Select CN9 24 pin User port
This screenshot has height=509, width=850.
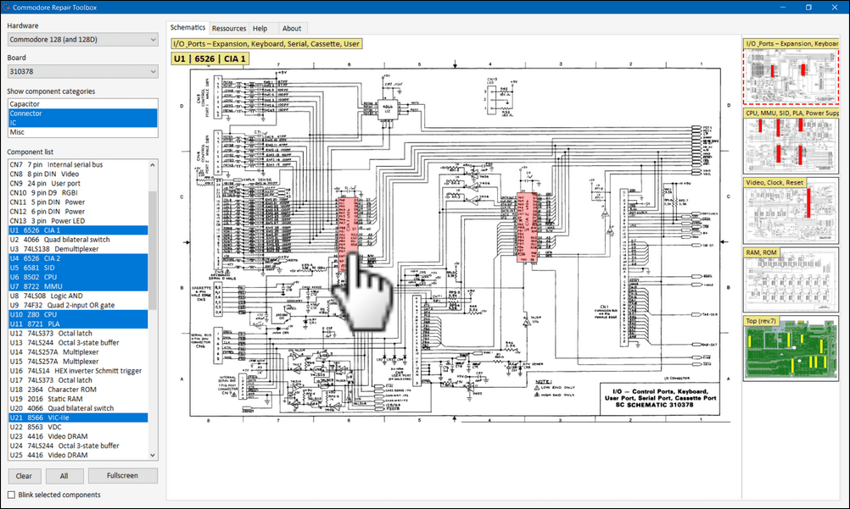click(x=78, y=184)
